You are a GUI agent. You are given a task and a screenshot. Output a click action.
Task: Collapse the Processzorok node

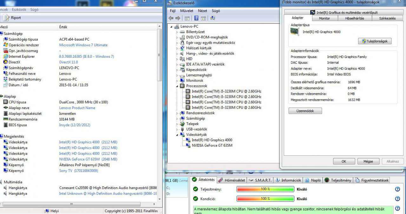point(177,86)
